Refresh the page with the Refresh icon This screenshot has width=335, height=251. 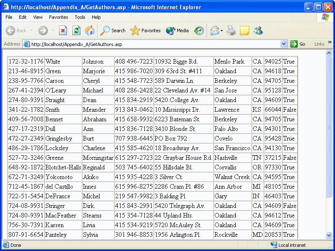[76, 31]
